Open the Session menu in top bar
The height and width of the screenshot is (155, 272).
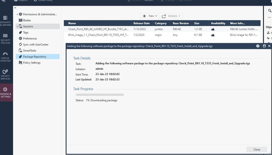[x=150, y=1]
